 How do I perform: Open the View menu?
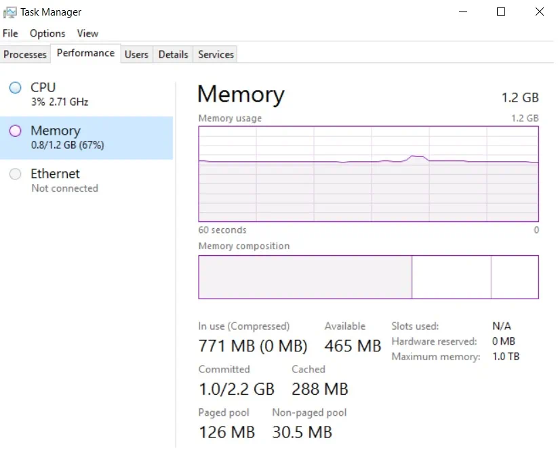pyautogui.click(x=87, y=33)
